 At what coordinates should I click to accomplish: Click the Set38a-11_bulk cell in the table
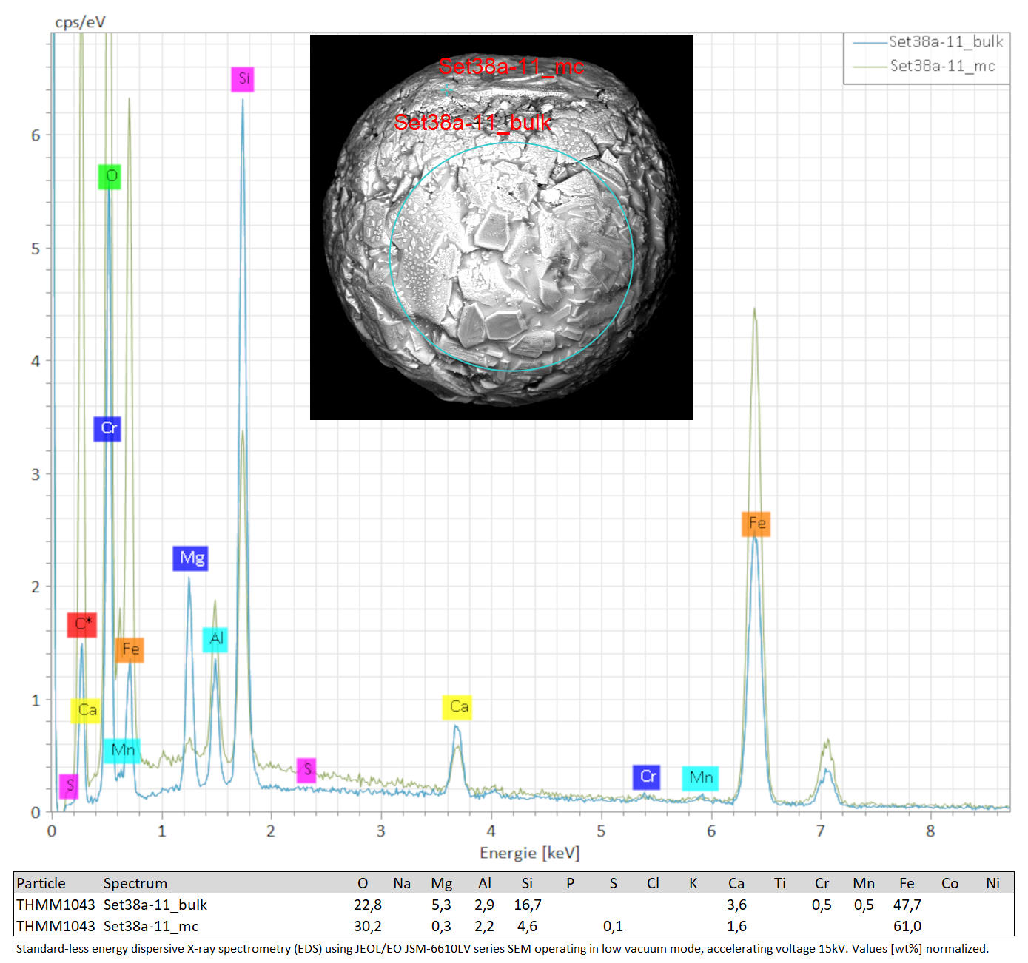point(155,905)
